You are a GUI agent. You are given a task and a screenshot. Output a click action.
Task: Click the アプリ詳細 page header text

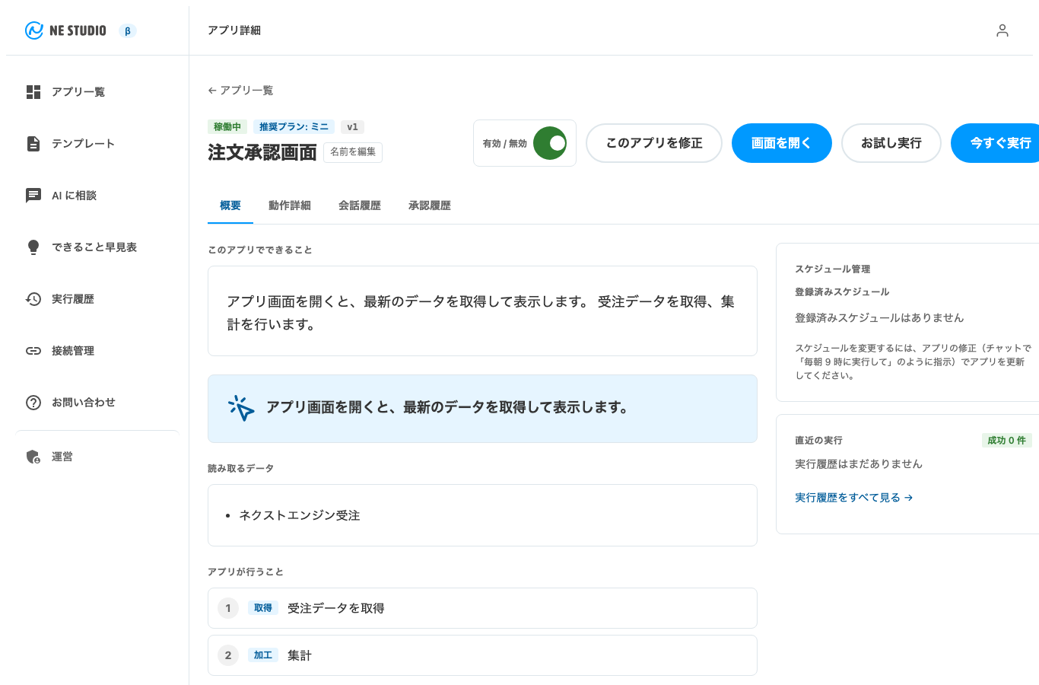coord(234,30)
